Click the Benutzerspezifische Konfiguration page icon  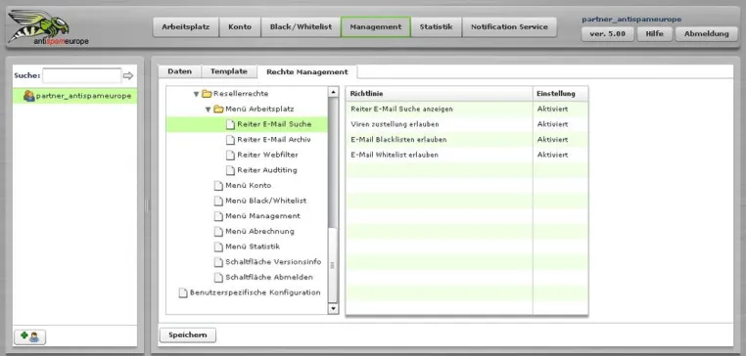coord(183,292)
